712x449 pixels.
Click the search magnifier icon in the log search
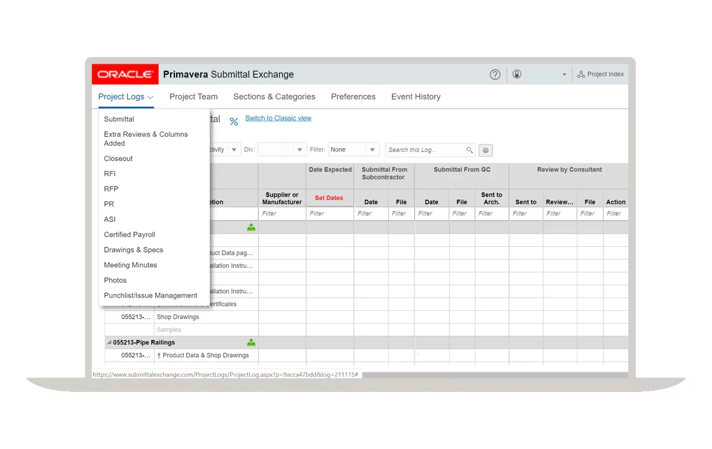[x=469, y=149]
